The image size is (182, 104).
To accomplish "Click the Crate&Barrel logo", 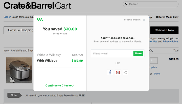I will click(x=29, y=6).
